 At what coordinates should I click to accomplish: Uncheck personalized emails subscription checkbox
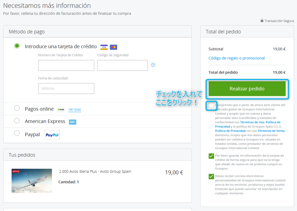[x=211, y=177]
